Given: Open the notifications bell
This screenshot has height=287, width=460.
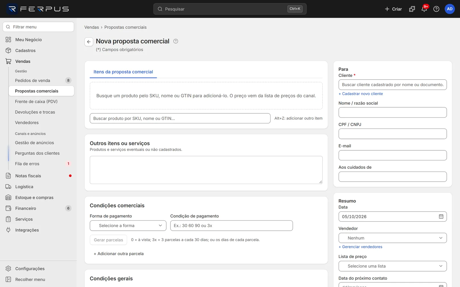Looking at the screenshot, I should coord(424,9).
